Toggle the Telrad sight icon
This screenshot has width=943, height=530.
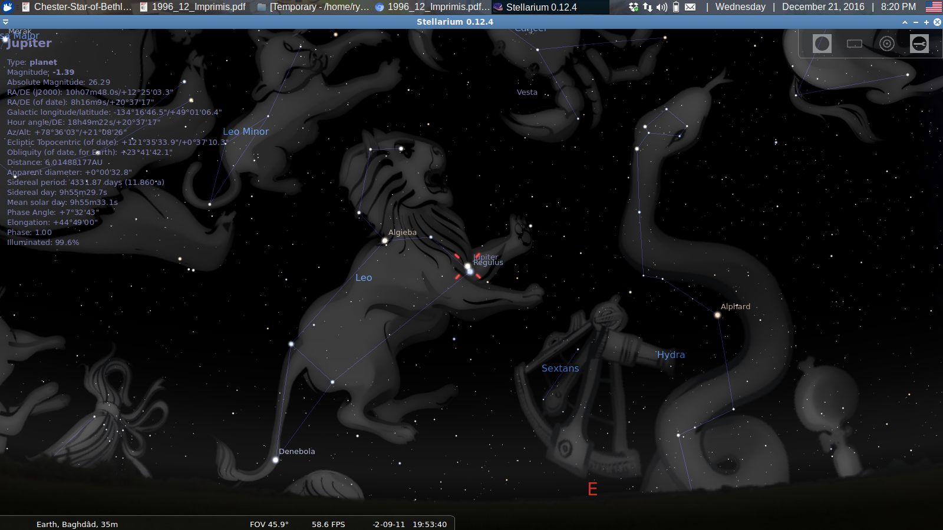(887, 44)
